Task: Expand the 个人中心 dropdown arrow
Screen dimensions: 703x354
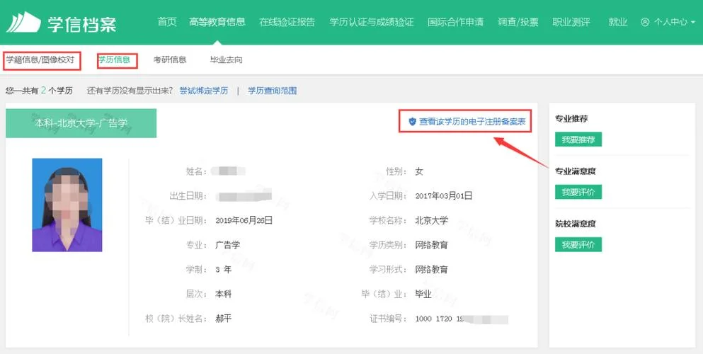Action: tap(693, 22)
